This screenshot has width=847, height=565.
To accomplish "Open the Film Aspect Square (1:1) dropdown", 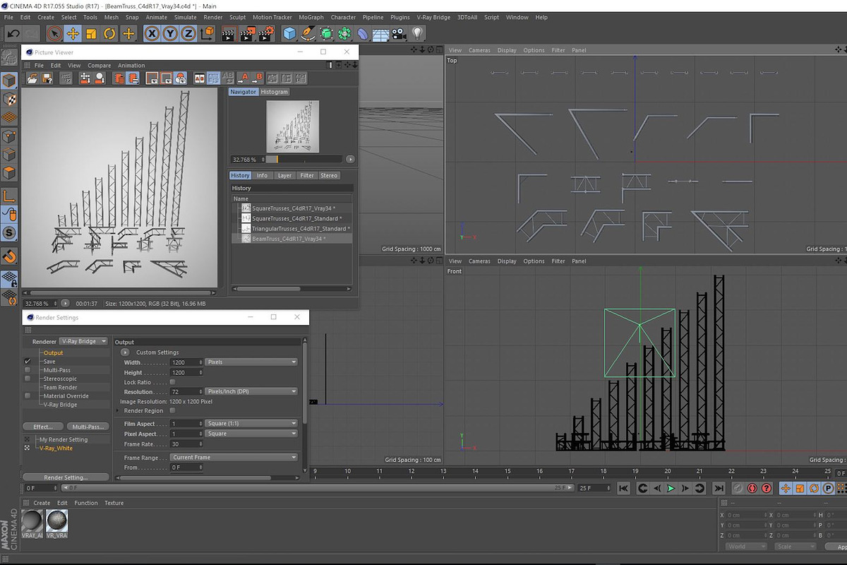I will tap(251, 424).
